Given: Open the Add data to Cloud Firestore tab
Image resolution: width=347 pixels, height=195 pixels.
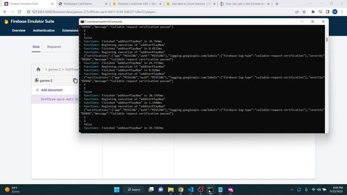Looking at the screenshot, I should 190,4.
